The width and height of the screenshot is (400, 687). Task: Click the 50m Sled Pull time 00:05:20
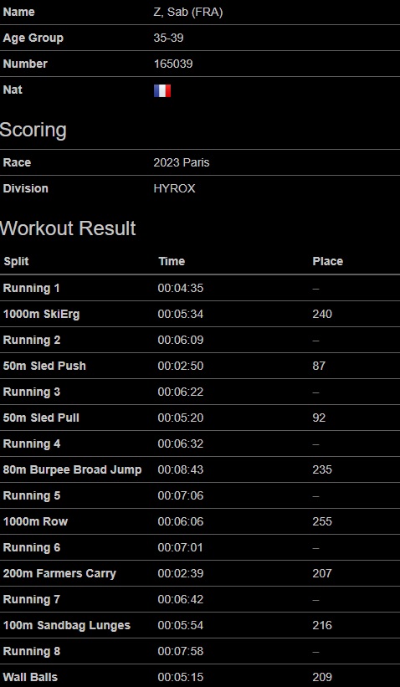click(x=181, y=418)
